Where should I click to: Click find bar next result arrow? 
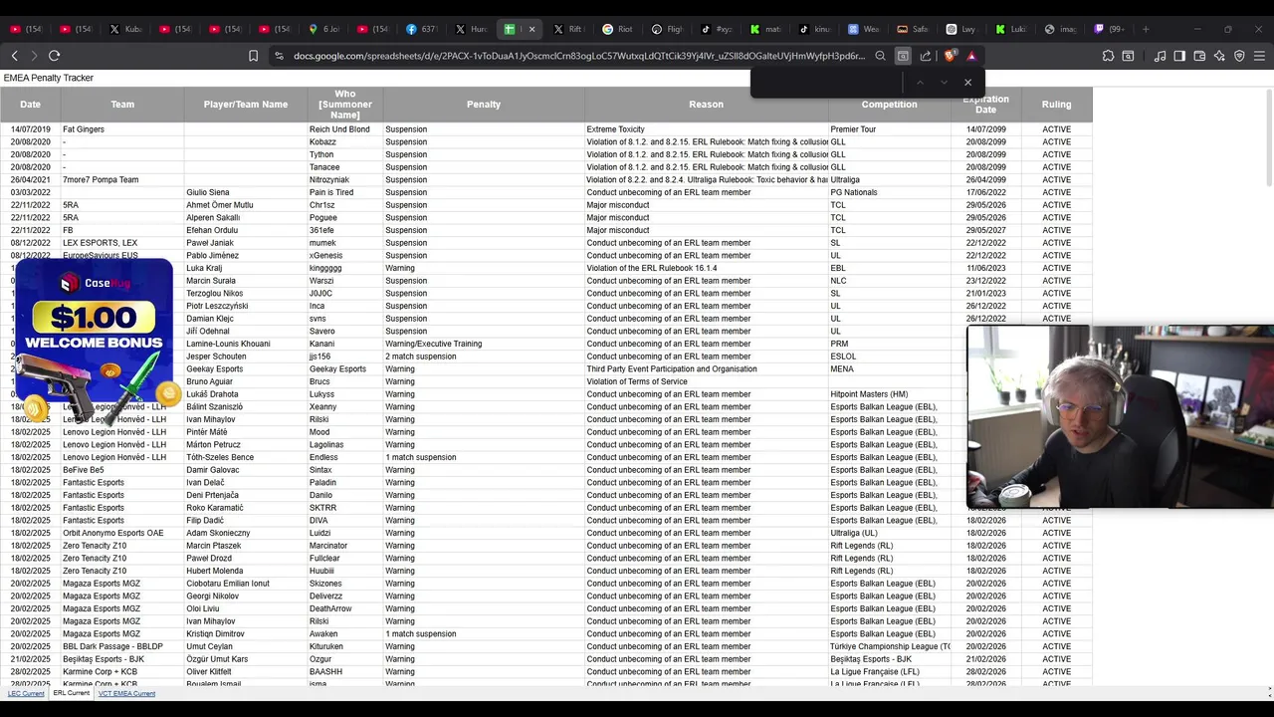tap(944, 83)
